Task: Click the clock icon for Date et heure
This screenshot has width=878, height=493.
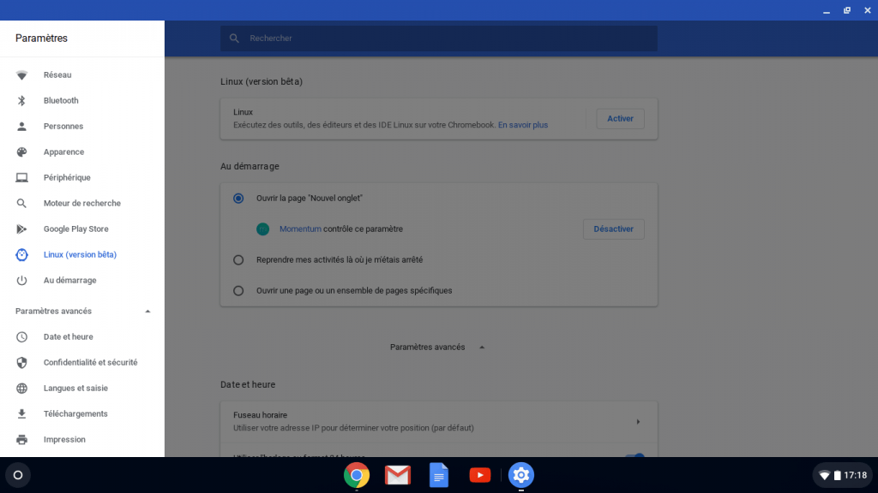Action: (x=22, y=337)
